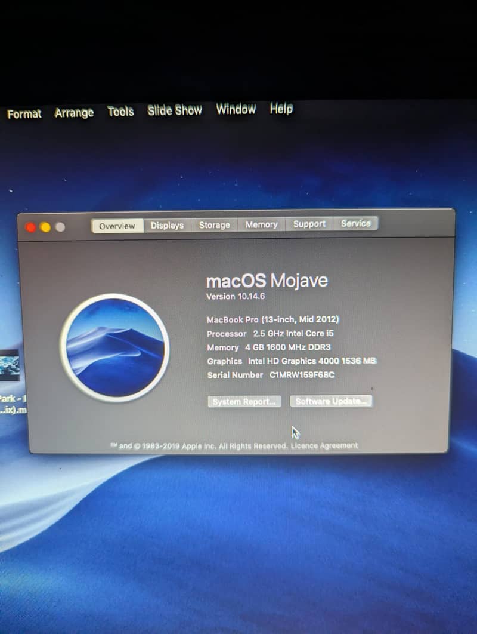The image size is (477, 634).
Task: Open the Format menu
Action: click(24, 114)
